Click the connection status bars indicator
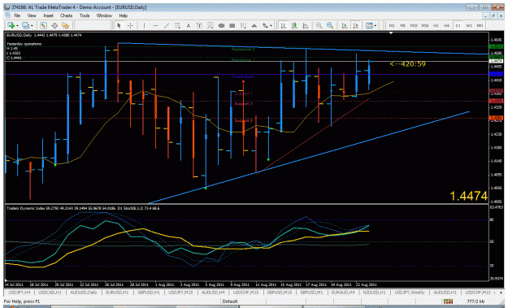Image resolution: width=508 pixels, height=308 pixels. [x=448, y=301]
